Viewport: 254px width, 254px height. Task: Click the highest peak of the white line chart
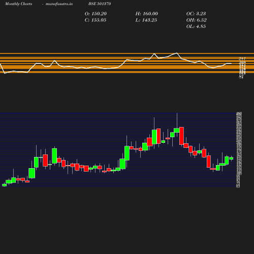tap(177, 53)
